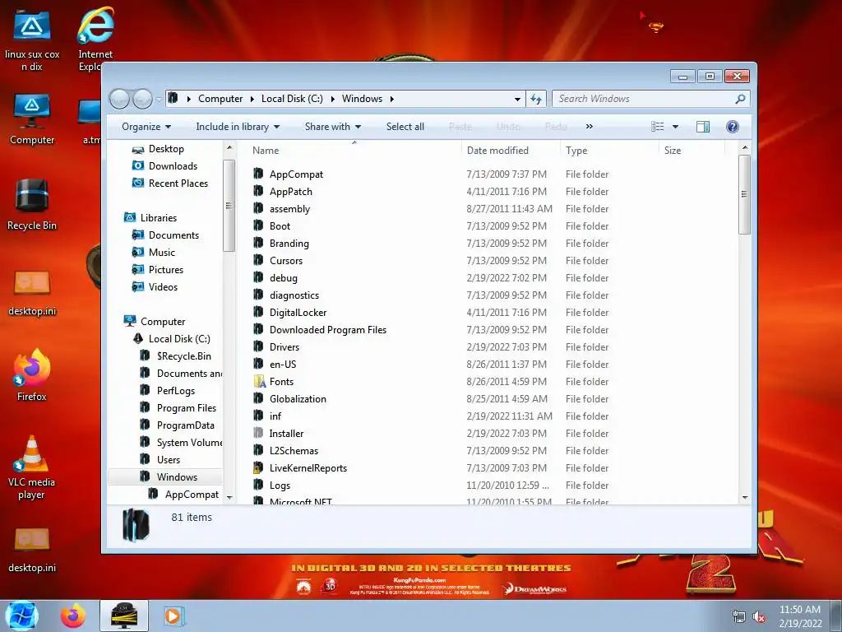Sort by the Name column header
The image size is (842, 632).
(x=354, y=151)
